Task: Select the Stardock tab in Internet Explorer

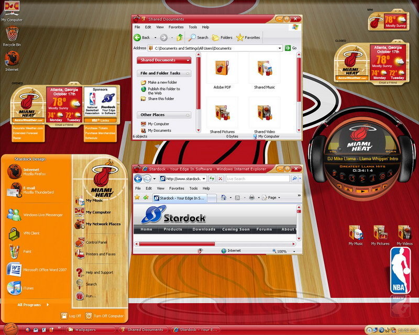Action: coord(179,198)
